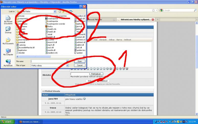
Task: Bookmark this page with the Firefox star icon
Action: pos(154,10)
